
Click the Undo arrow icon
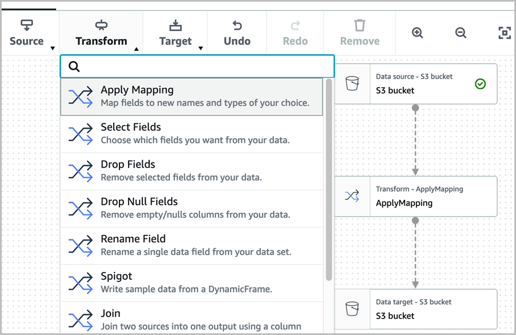(237, 25)
